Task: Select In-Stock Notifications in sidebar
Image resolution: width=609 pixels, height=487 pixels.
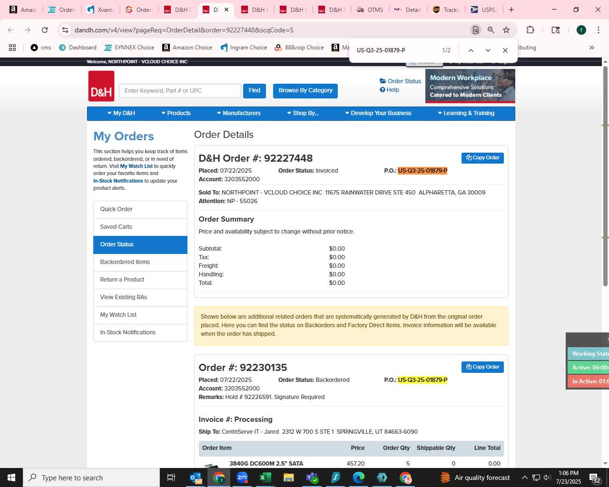Action: point(140,332)
